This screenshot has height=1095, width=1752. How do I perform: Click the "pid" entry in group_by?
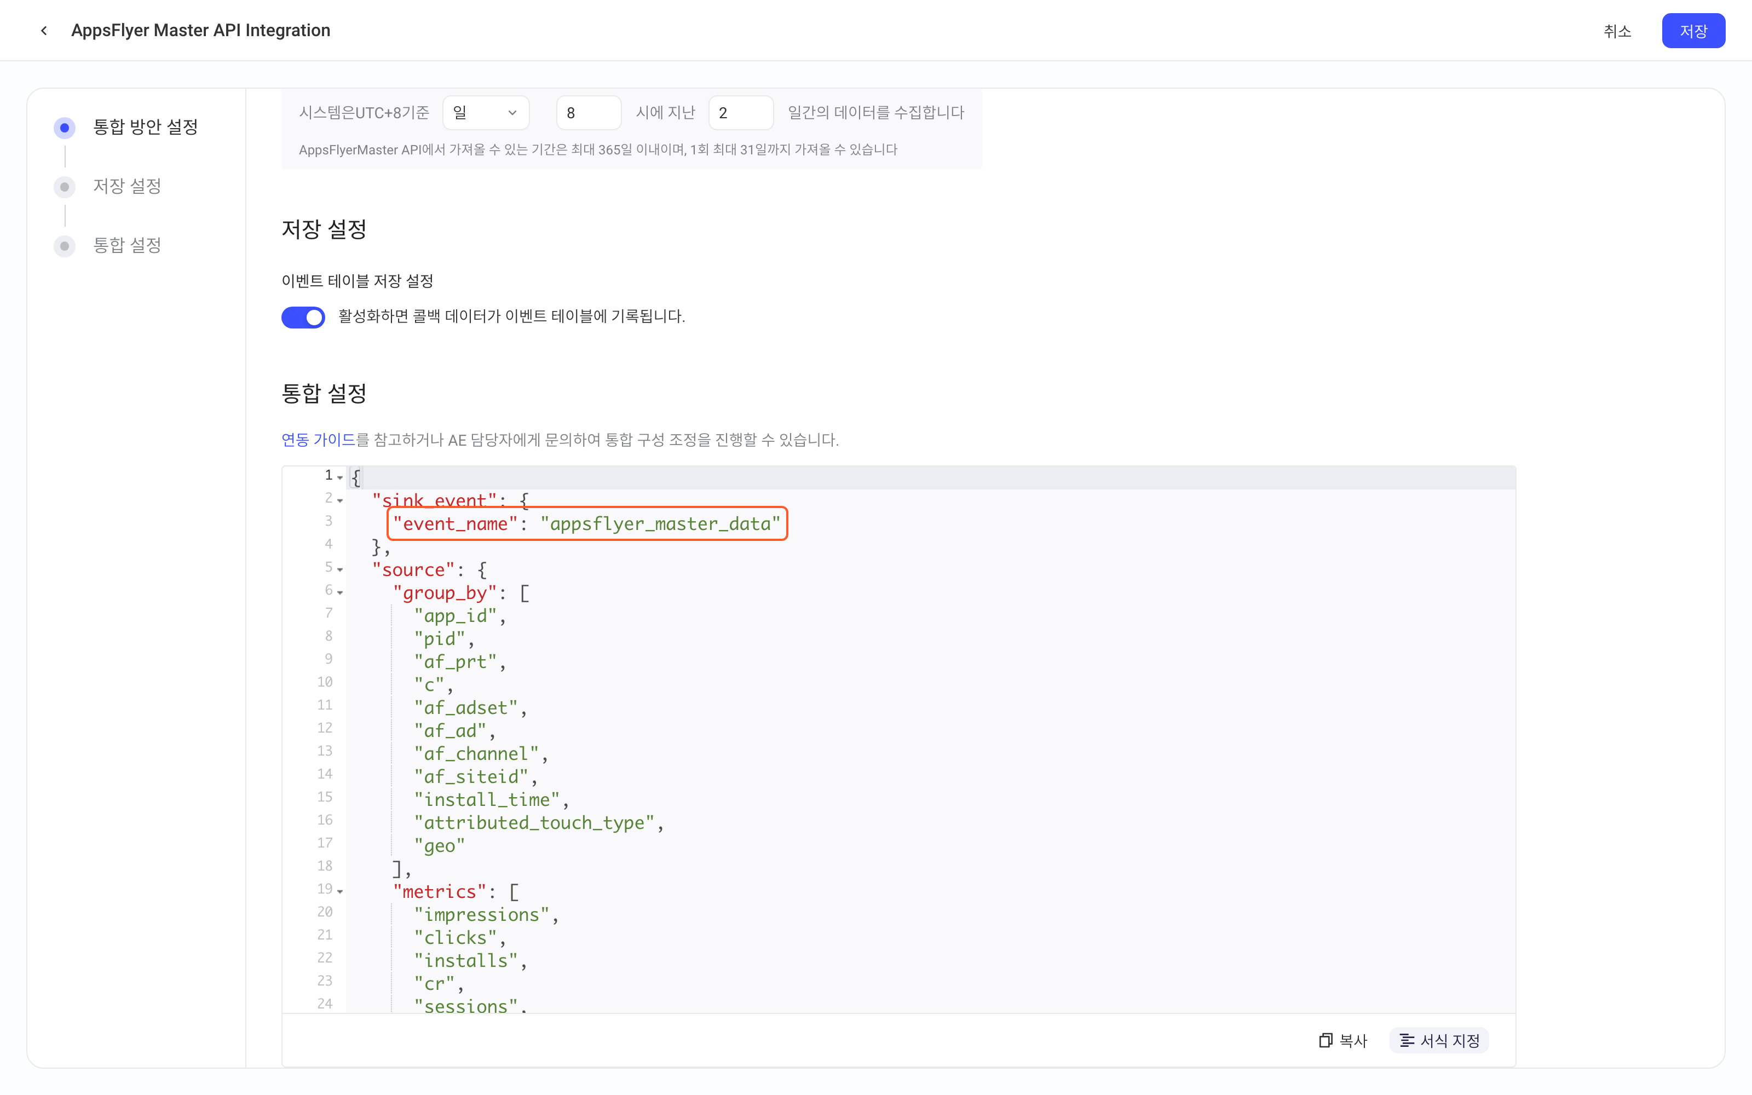[440, 639]
